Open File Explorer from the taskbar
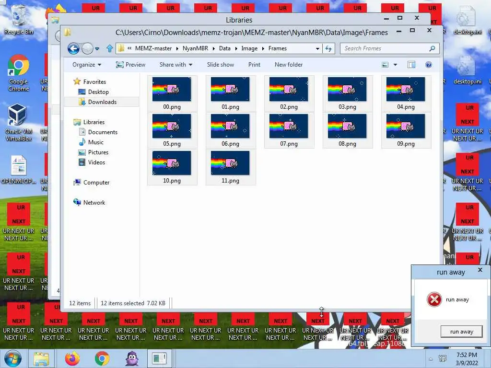This screenshot has height=368, width=491. coord(41,358)
